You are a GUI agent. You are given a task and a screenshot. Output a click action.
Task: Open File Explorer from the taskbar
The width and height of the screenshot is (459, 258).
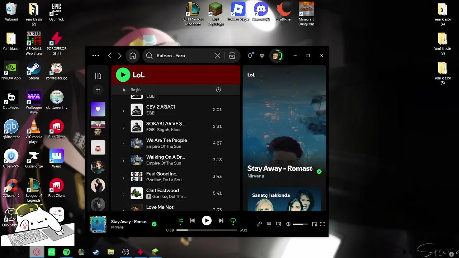coord(111,252)
